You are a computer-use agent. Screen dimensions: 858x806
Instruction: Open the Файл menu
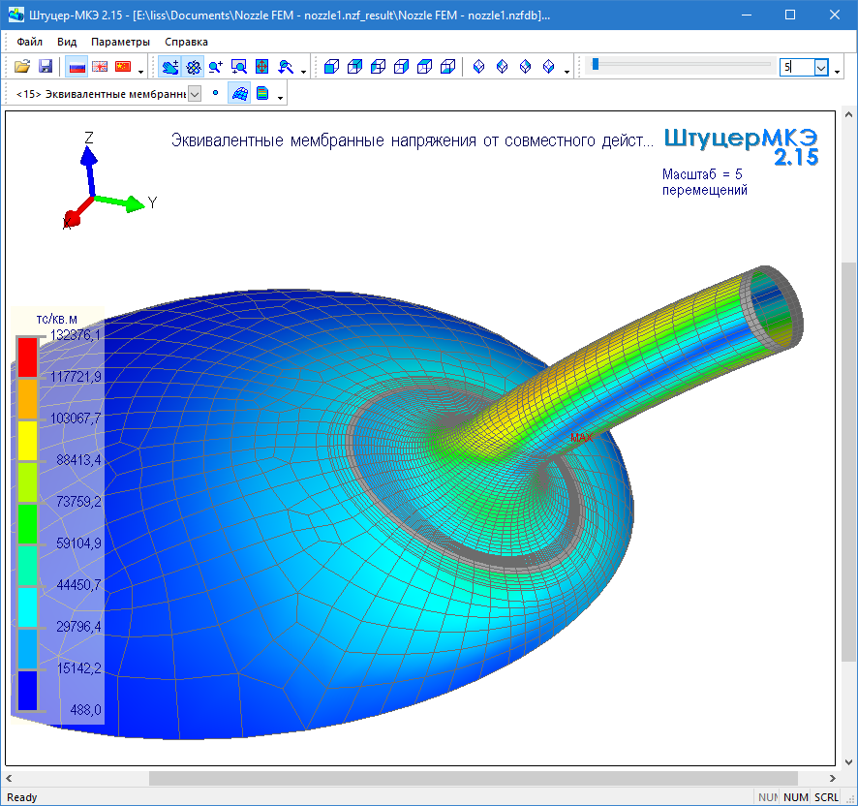pyautogui.click(x=30, y=42)
